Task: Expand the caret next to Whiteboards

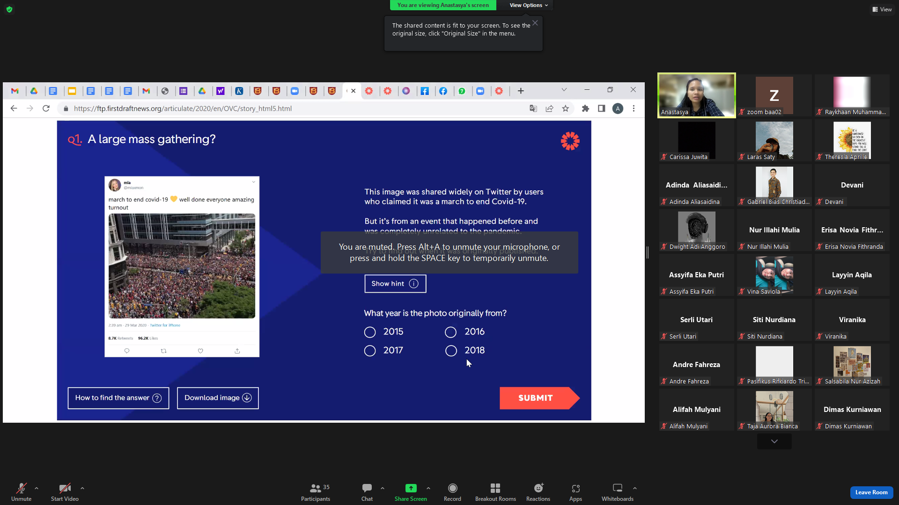Action: [635, 488]
